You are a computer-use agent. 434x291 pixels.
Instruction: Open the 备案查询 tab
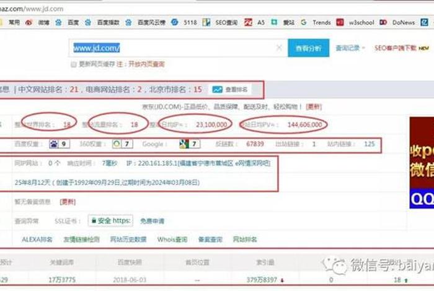tap(210, 240)
